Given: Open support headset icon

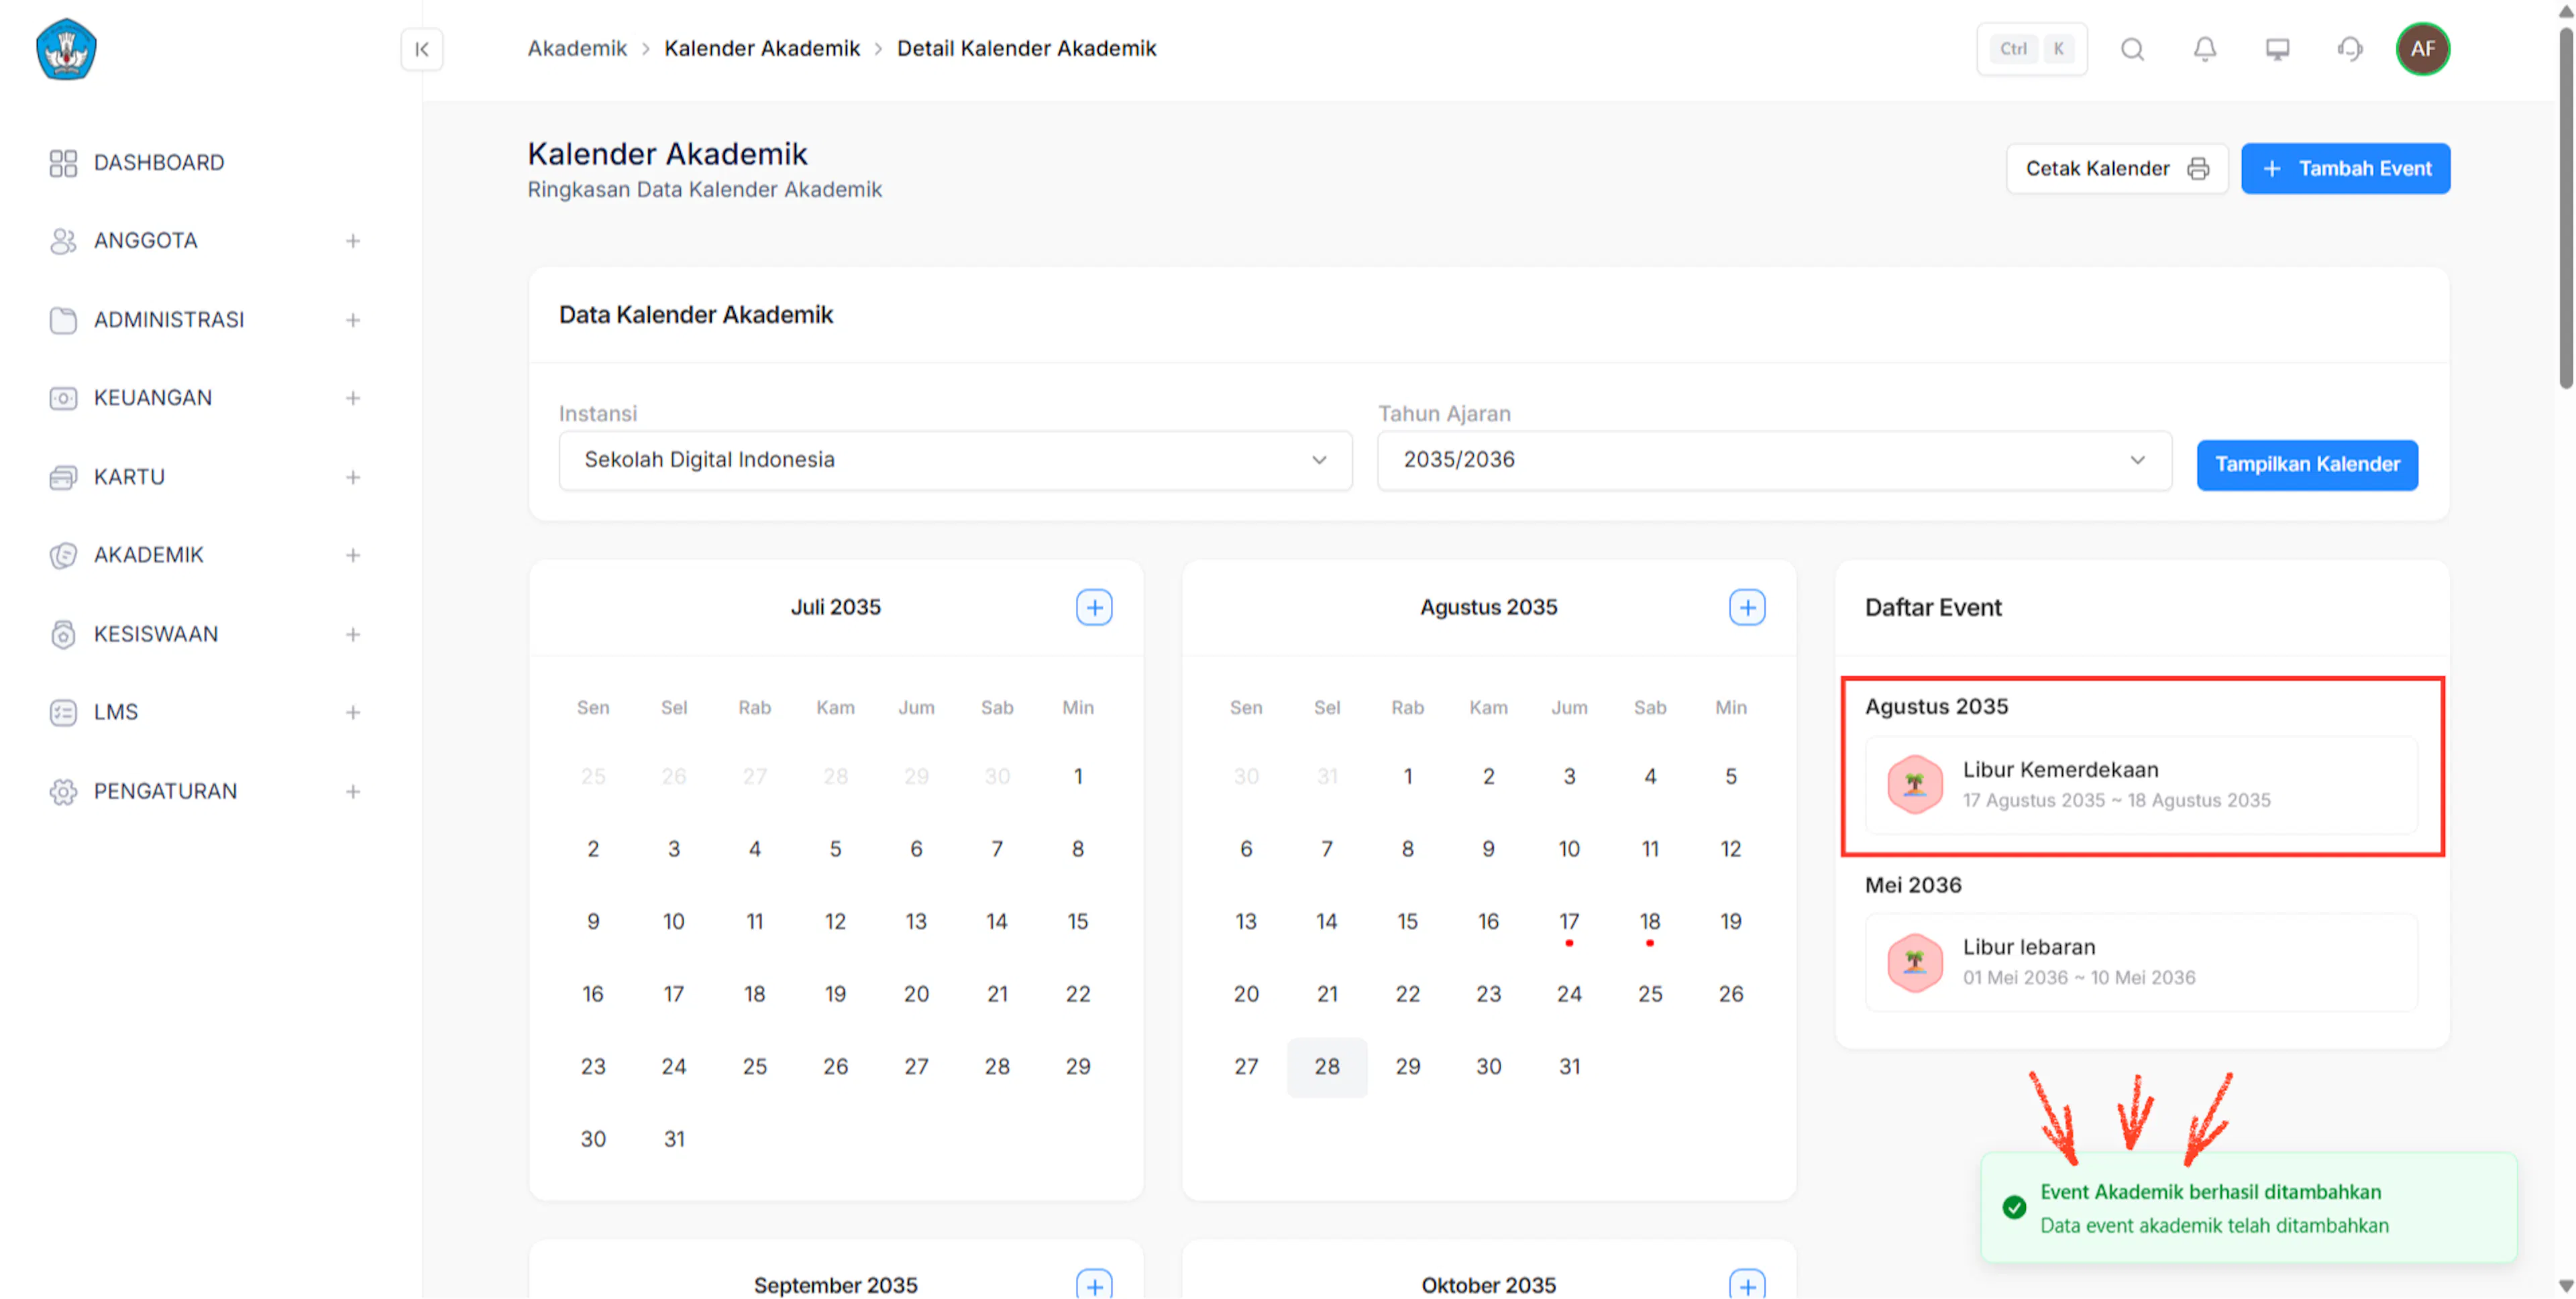Looking at the screenshot, I should click(x=2350, y=49).
